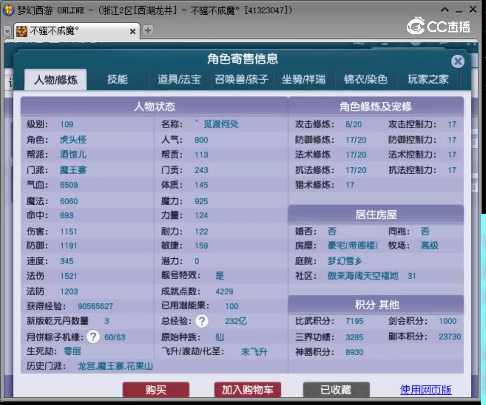The height and width of the screenshot is (405, 486).
Task: Click the 积分 其他 section header
Action: coord(376,305)
